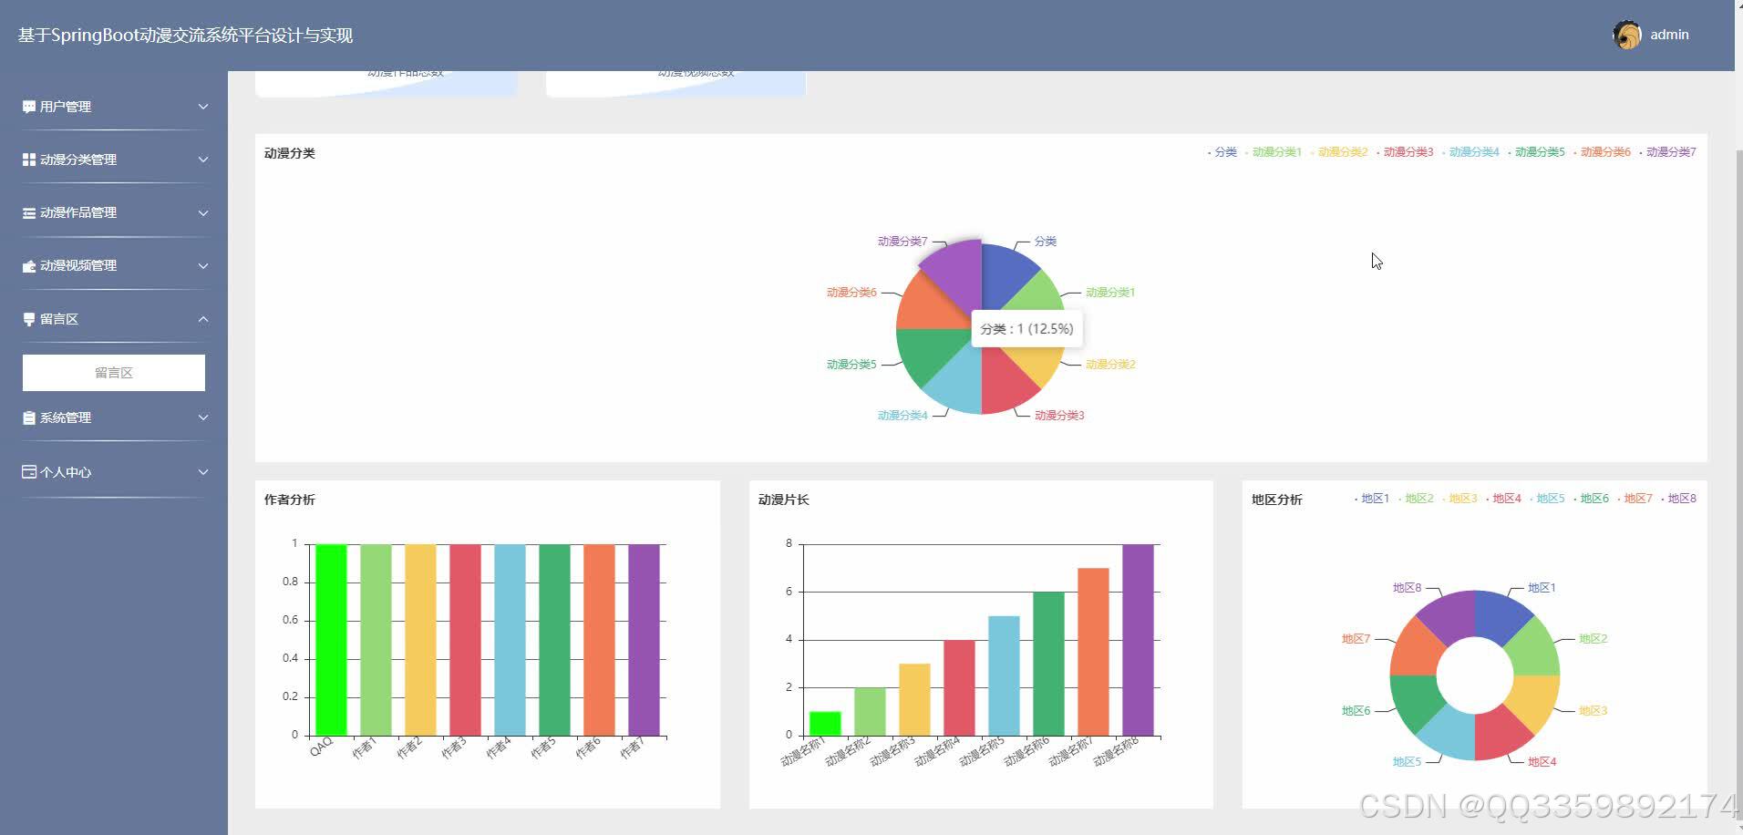Open the 动漫视频管理 menu

[114, 265]
